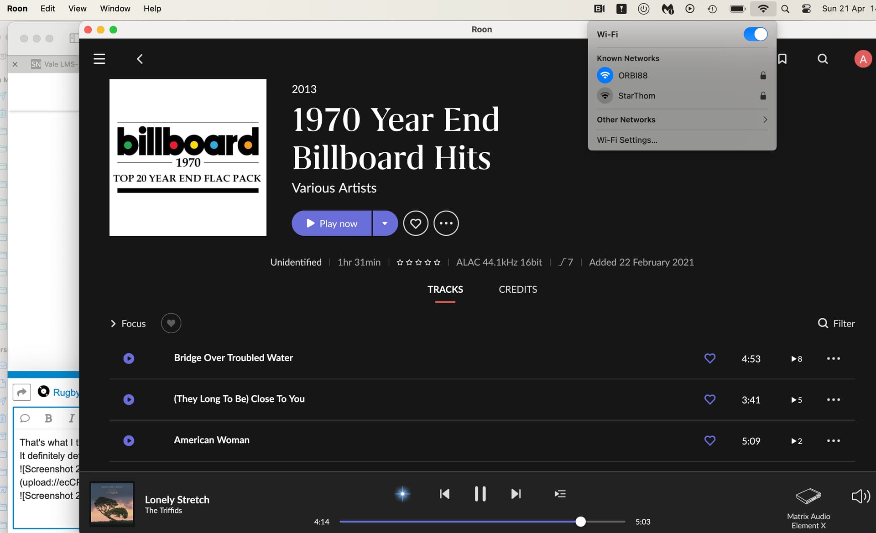Pause playback
Screen dimensions: 876x533
tap(480, 494)
